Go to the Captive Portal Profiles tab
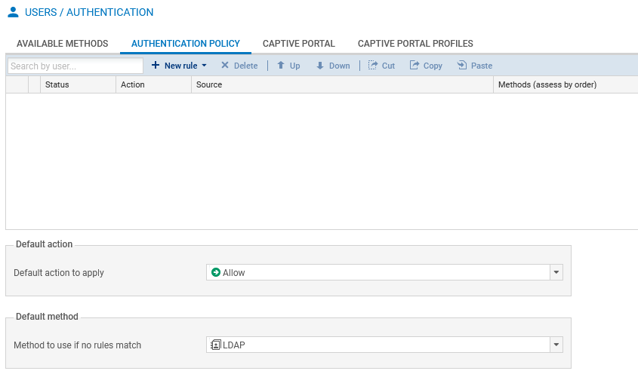Viewport: 638px width, 374px height. coord(415,44)
